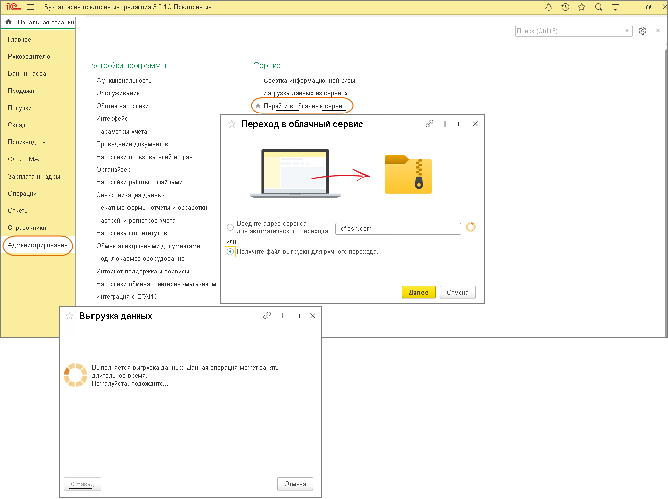Open the settings gear next to the search field
Image resolution: width=668 pixels, height=499 pixels.
coord(643,31)
